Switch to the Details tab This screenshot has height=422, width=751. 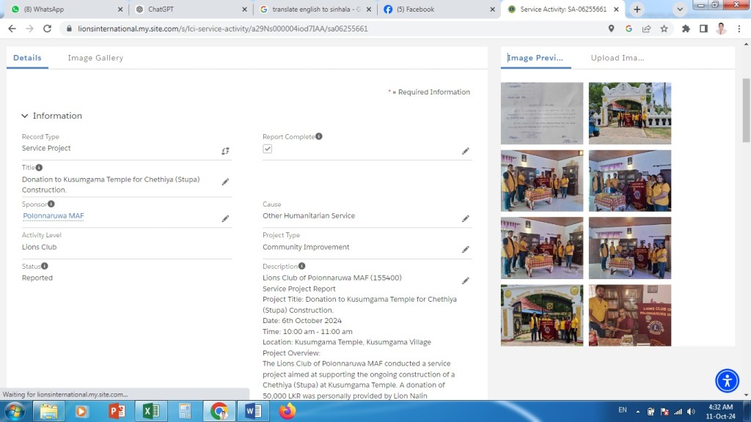click(27, 58)
